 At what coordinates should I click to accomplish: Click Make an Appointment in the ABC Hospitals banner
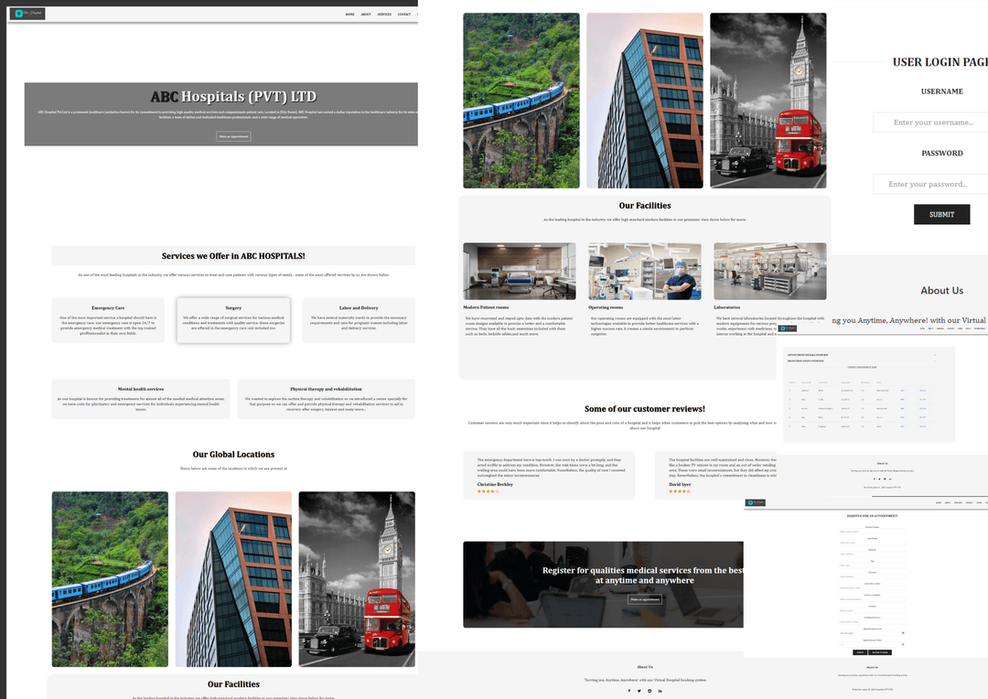[x=233, y=136]
